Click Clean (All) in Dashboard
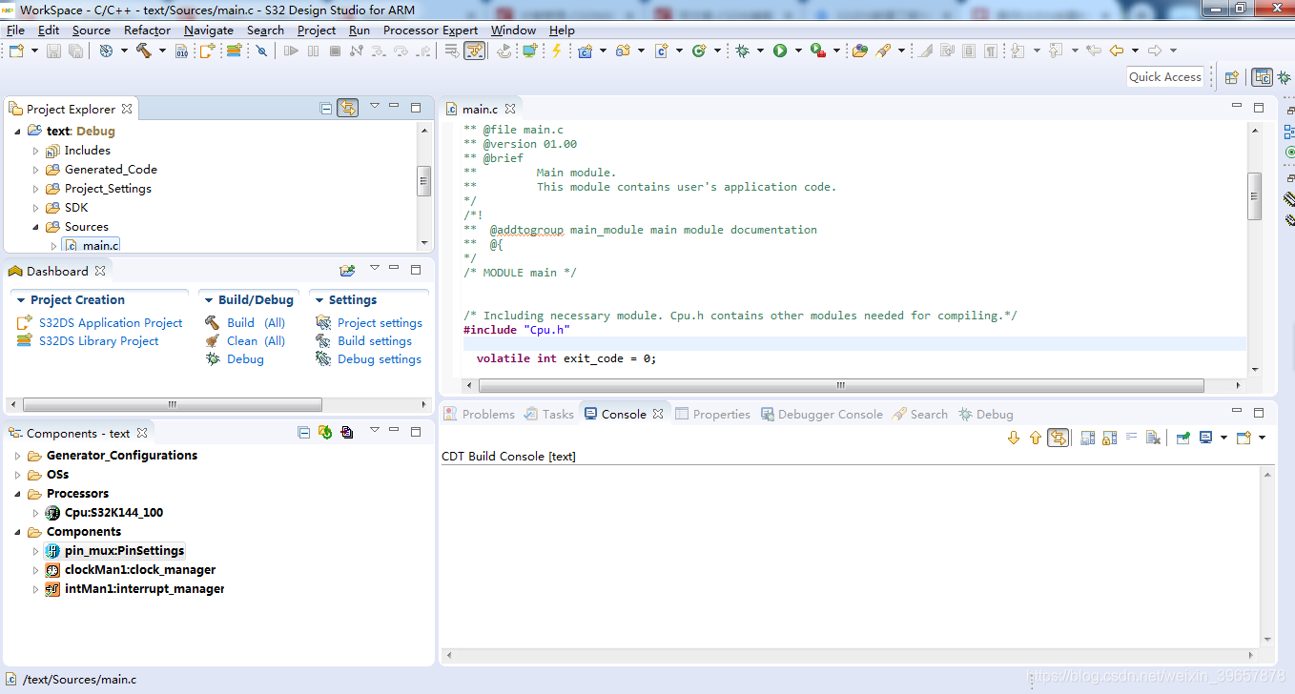 click(256, 341)
